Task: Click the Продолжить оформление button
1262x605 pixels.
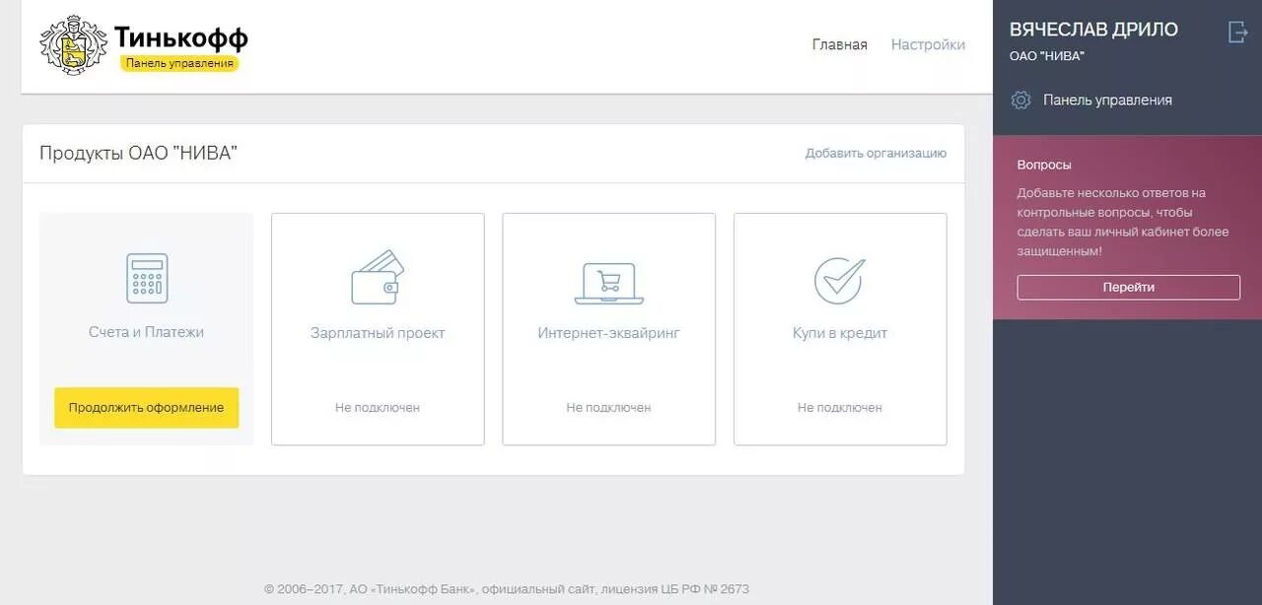Action: [146, 407]
